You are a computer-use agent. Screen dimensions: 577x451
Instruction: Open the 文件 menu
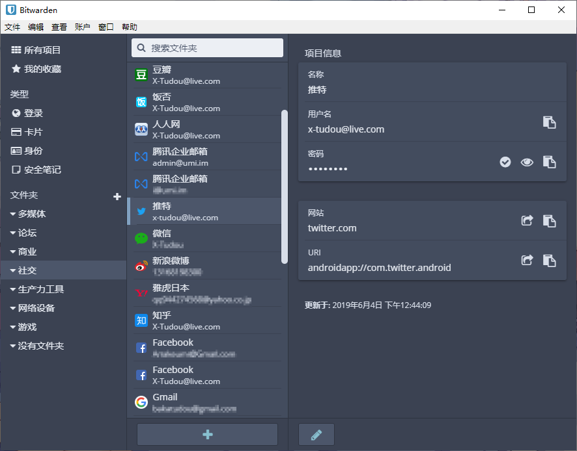(12, 27)
